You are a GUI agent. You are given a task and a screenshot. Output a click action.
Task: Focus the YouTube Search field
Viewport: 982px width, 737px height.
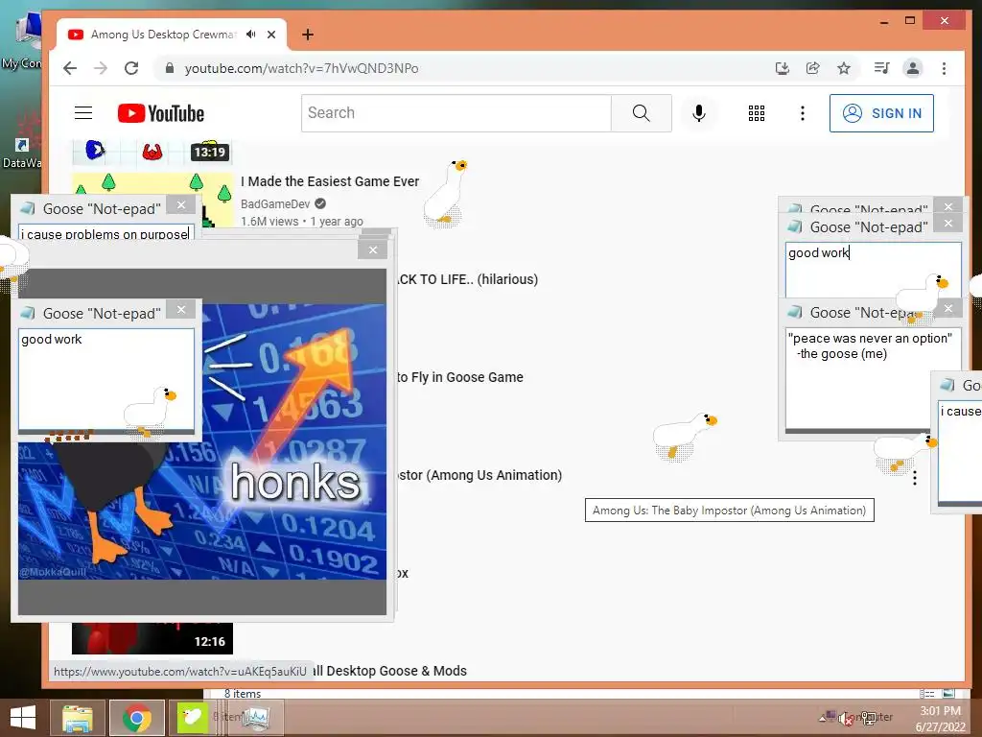click(456, 113)
